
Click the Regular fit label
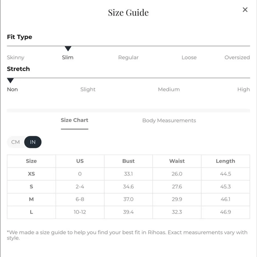pyautogui.click(x=128, y=58)
